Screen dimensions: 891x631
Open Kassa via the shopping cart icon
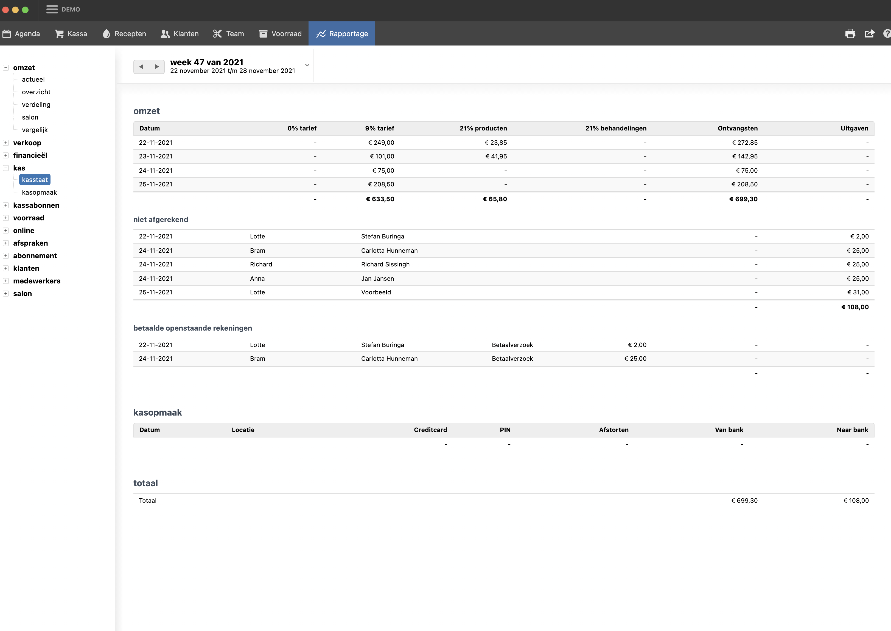click(x=59, y=34)
